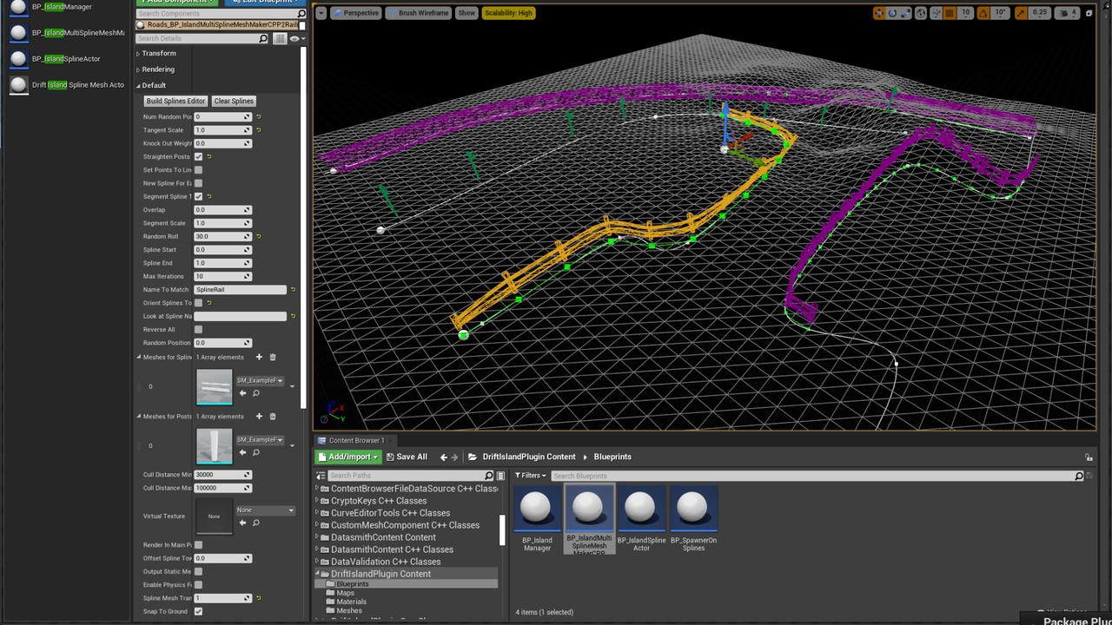The image size is (1112, 625).
Task: Open Virtual Texture None asset dropdown
Action: point(265,510)
